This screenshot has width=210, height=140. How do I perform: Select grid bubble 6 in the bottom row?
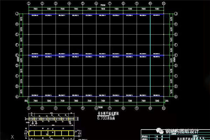(x=96, y=108)
